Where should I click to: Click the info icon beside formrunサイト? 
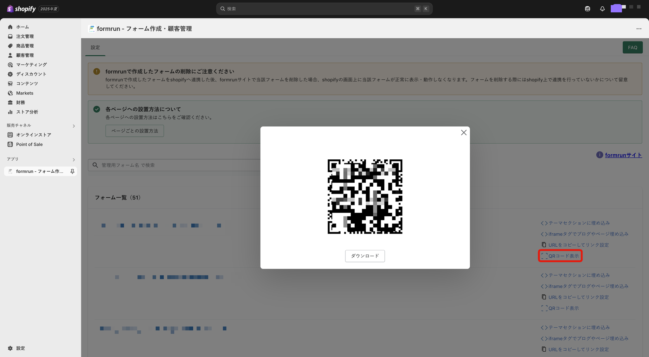click(599, 155)
